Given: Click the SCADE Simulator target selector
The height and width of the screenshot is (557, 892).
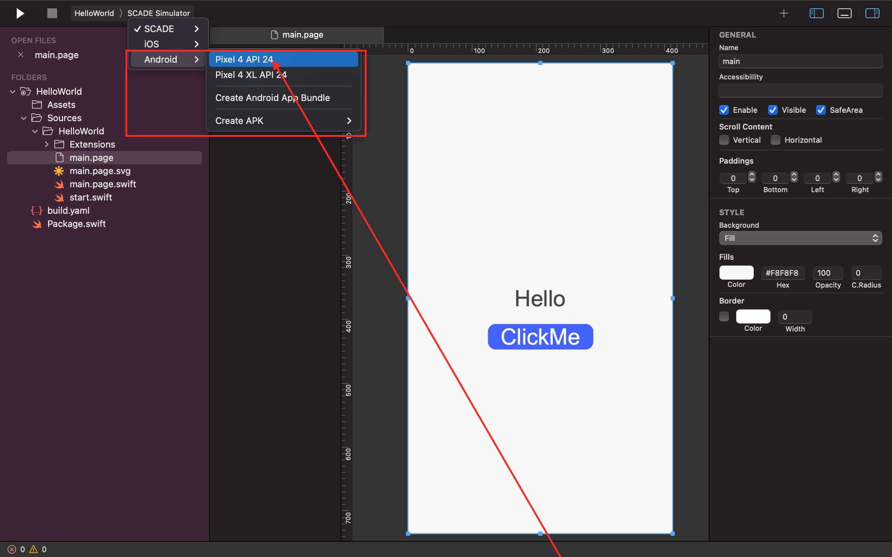Looking at the screenshot, I should (159, 13).
